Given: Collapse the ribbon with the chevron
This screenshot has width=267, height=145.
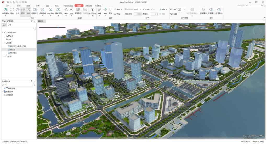Looking at the screenshot, I should tap(264, 18).
